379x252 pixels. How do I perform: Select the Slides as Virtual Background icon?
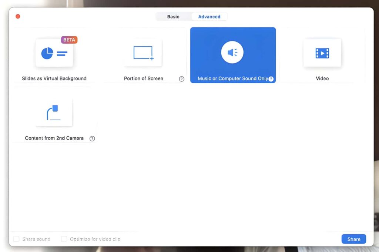54,53
